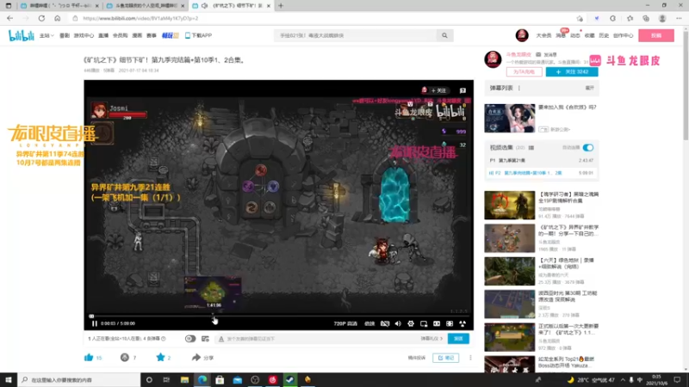This screenshot has width=689, height=387.
Task: Give a coin to the video
Action: coord(125,358)
